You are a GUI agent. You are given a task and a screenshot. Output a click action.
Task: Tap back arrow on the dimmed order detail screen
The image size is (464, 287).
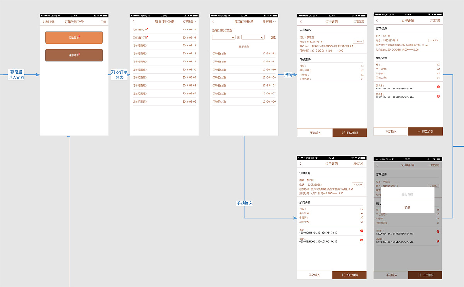tap(377, 165)
